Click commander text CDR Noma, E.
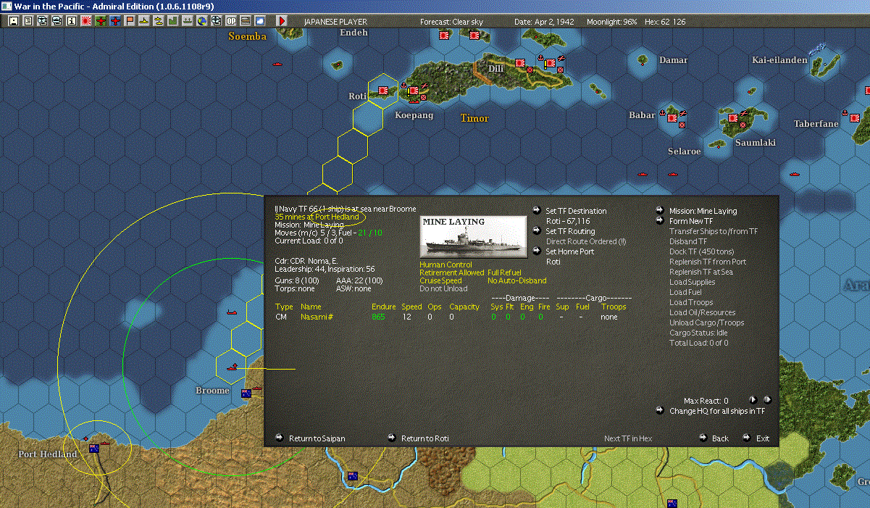870x508 pixels. (306, 261)
